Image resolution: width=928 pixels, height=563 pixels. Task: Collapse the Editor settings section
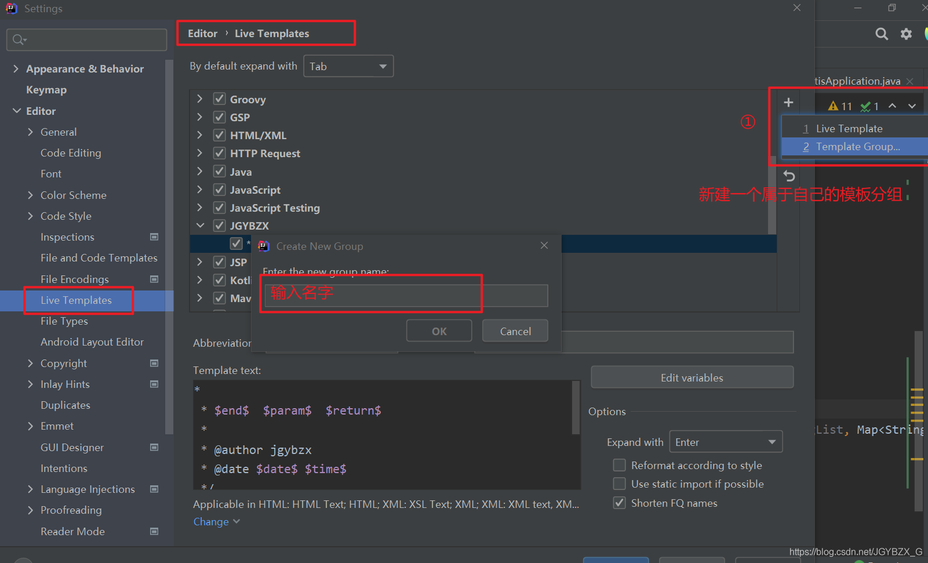(16, 110)
